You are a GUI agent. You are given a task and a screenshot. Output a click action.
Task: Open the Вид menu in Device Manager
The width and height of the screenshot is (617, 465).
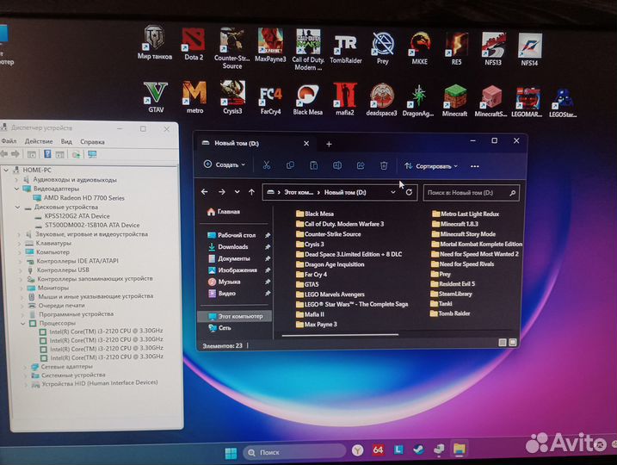[x=66, y=141]
